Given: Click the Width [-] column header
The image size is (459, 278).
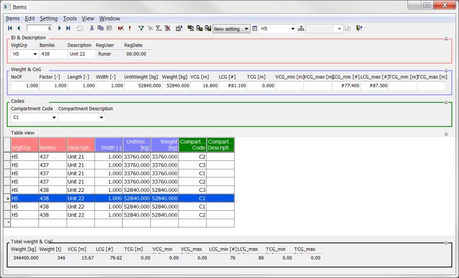Looking at the screenshot, I should point(108,145).
